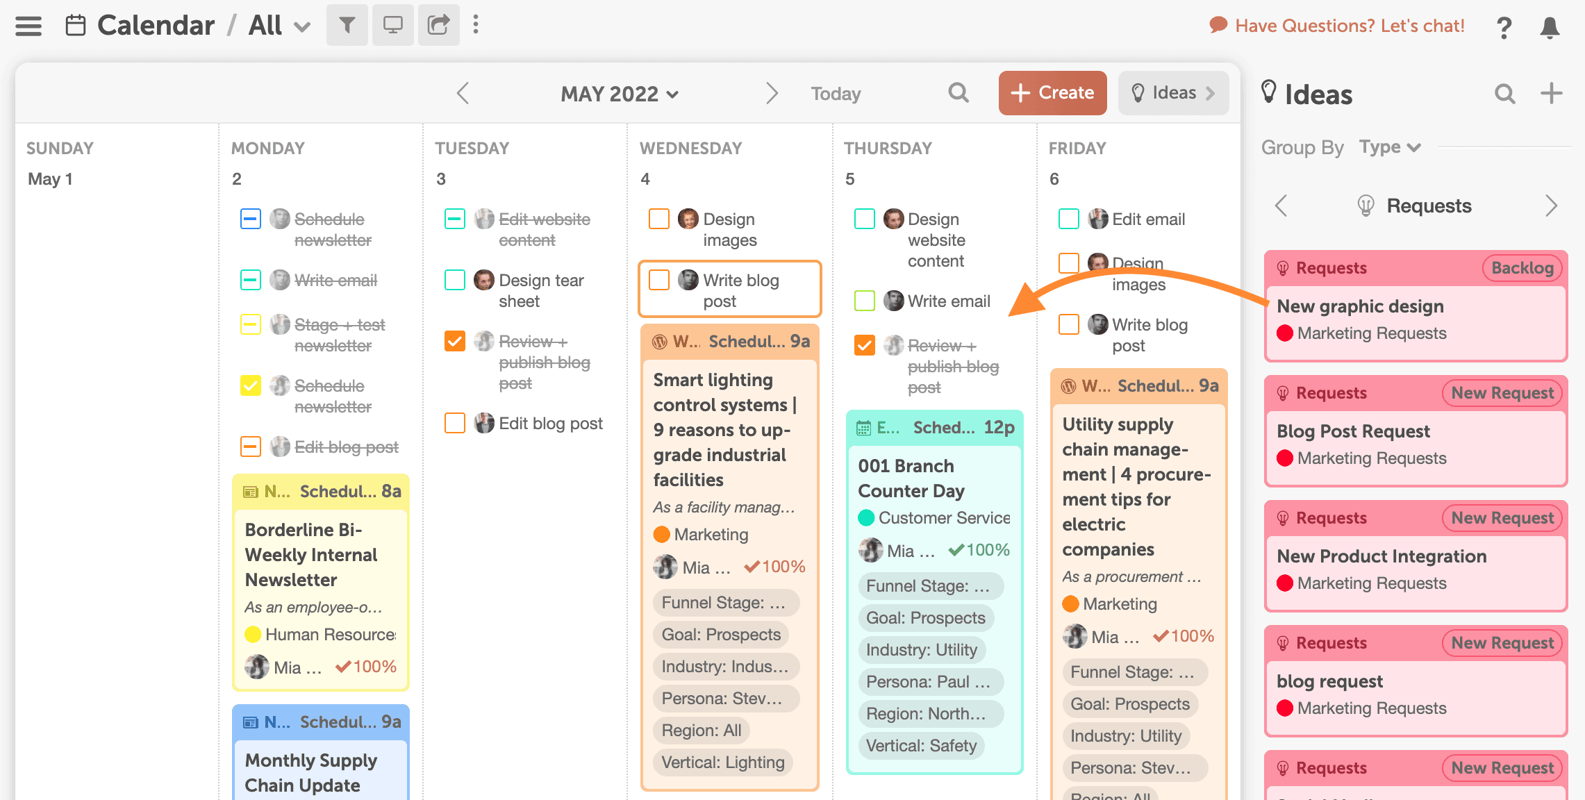
Task: Click orange Marketing color dot on Smart lighting
Action: [662, 535]
